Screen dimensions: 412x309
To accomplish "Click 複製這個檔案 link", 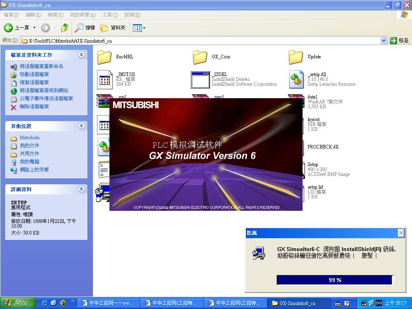I will [x=35, y=82].
